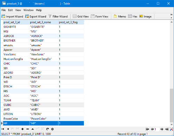This screenshot has width=174, height=136.
Task: Switch to Form View
Action: click(x=100, y=16)
